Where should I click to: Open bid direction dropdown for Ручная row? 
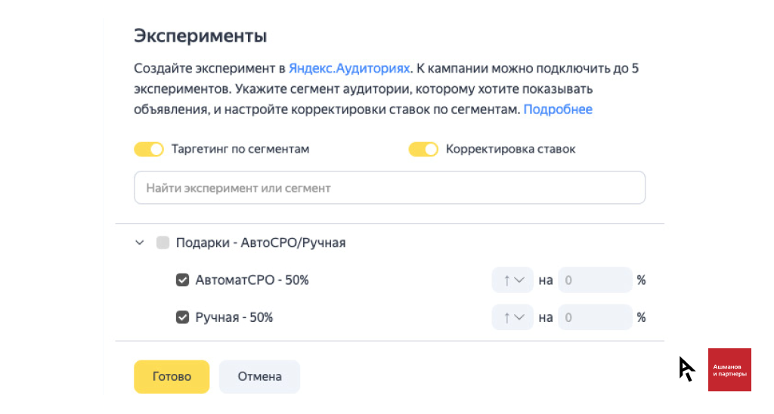(x=512, y=317)
